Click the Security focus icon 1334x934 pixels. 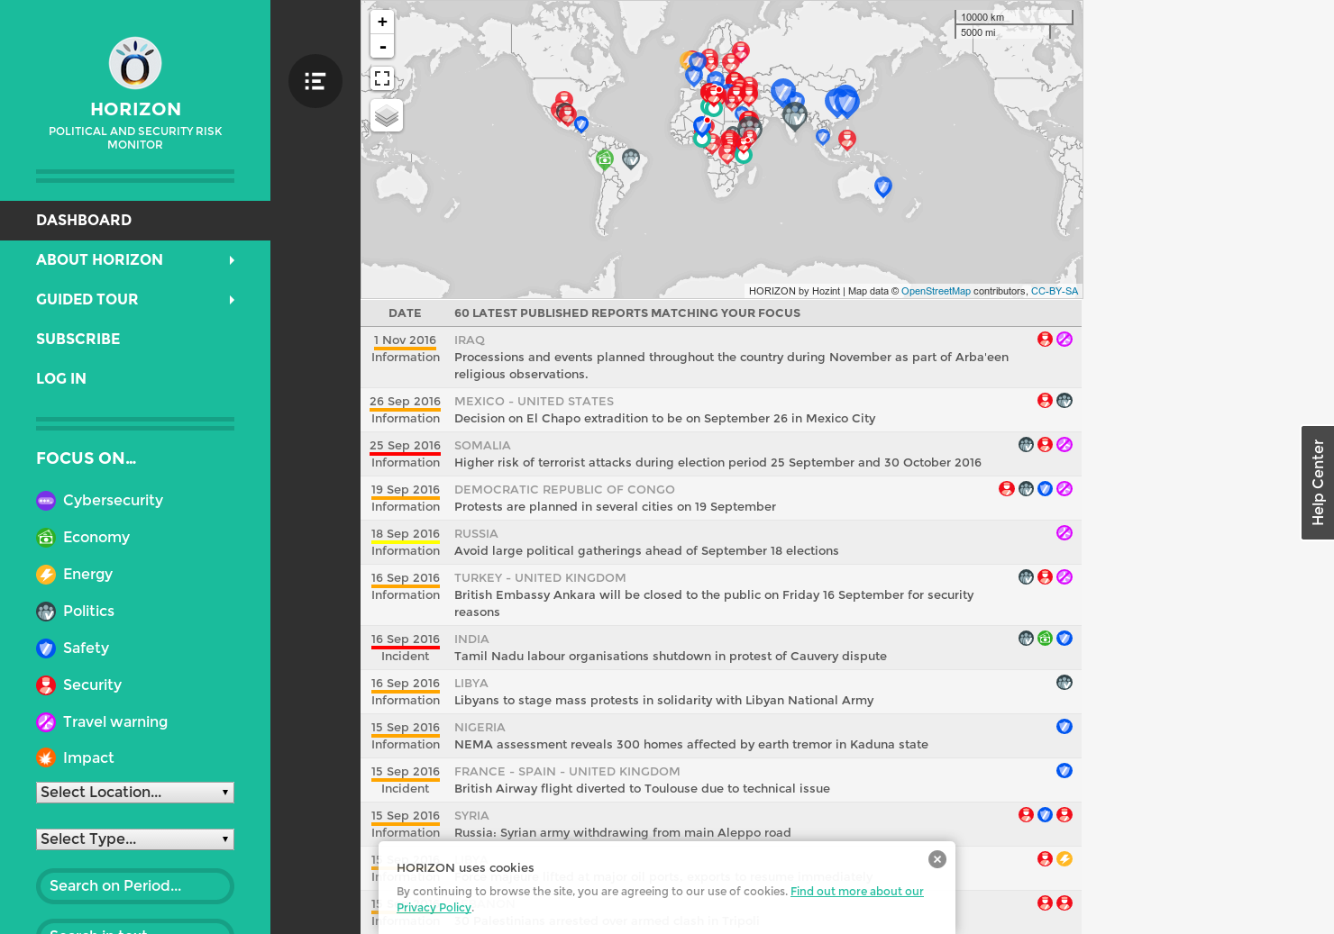point(46,685)
